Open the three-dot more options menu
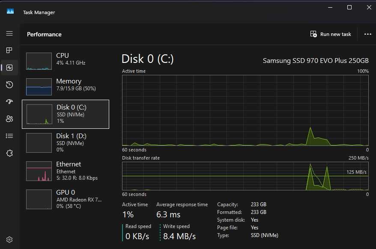 (x=367, y=34)
